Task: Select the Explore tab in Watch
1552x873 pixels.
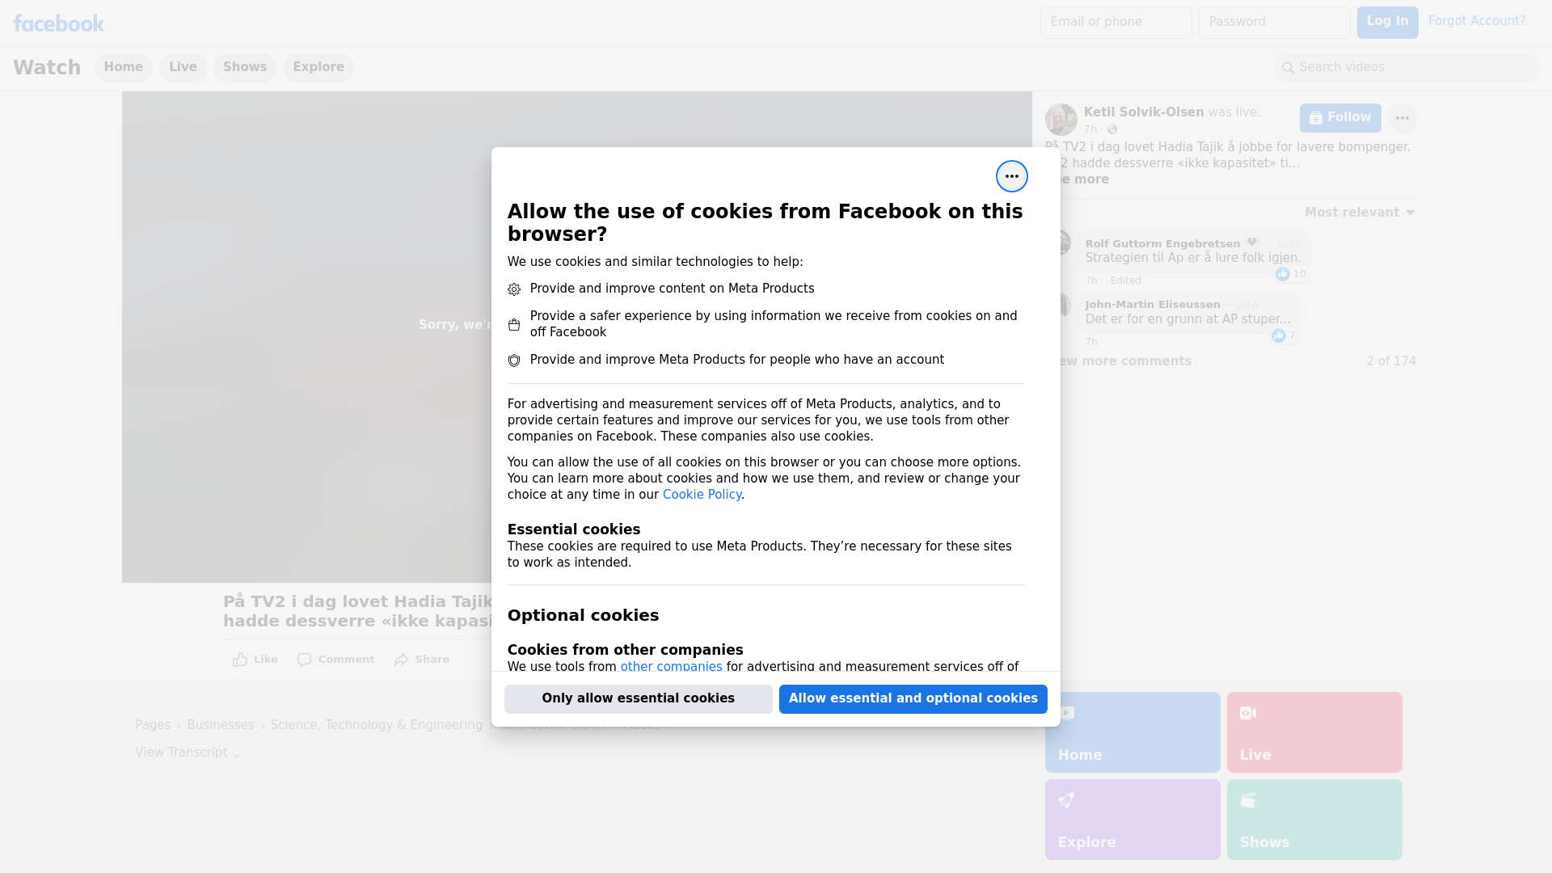Action: pyautogui.click(x=318, y=68)
